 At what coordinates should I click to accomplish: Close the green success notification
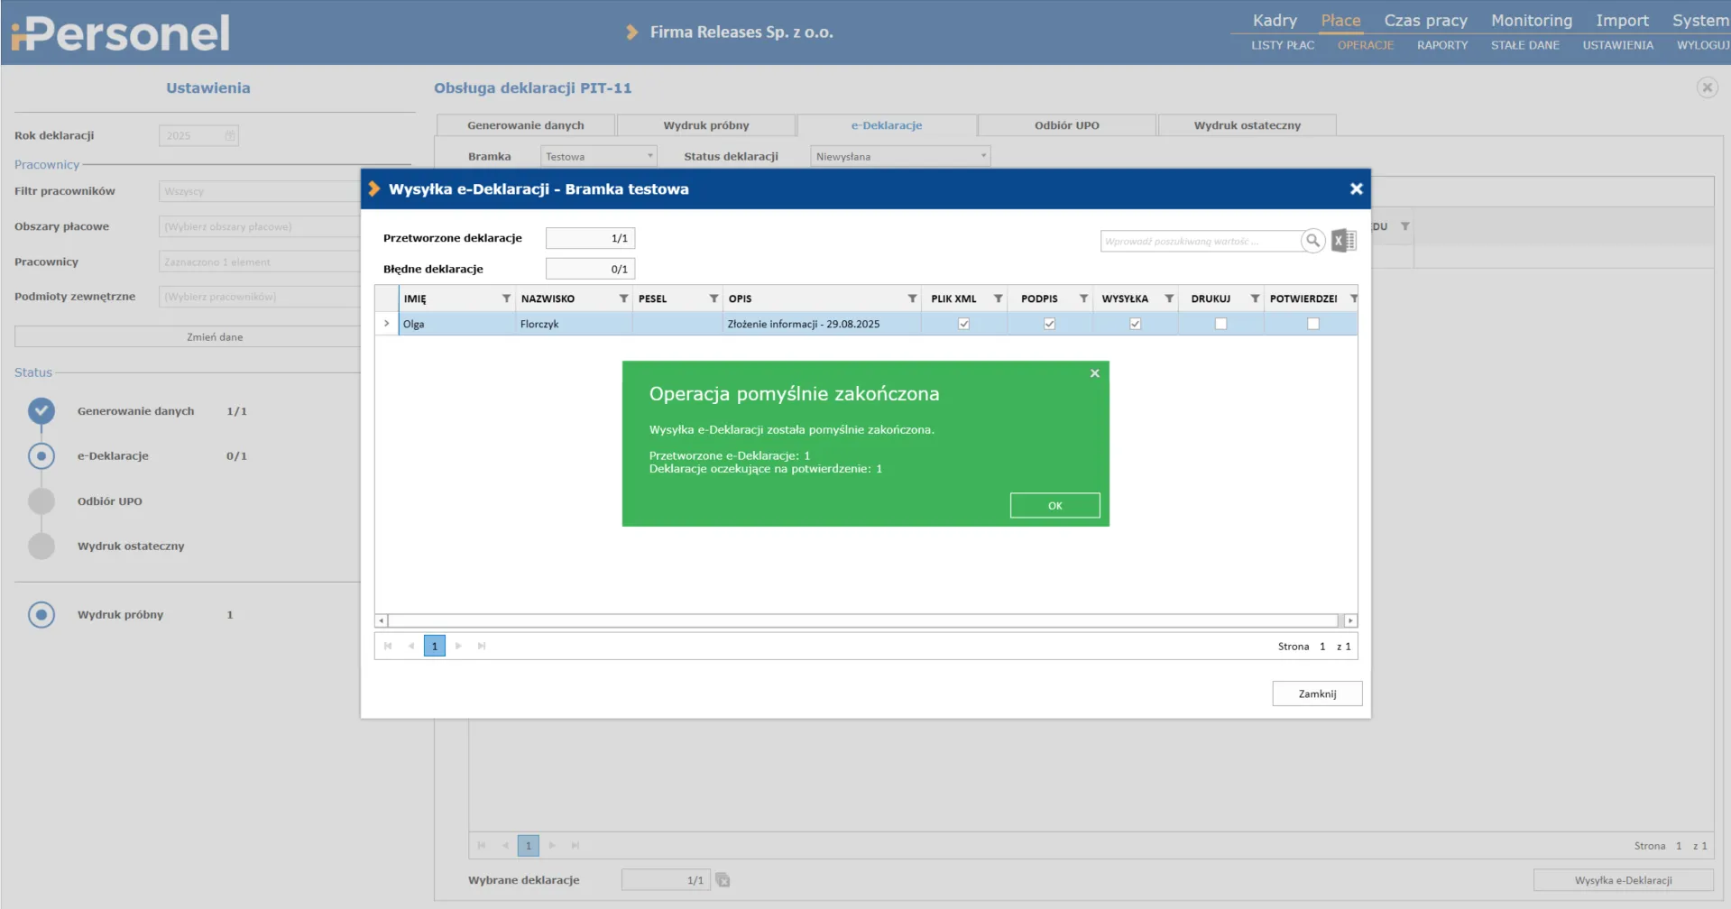click(1094, 373)
